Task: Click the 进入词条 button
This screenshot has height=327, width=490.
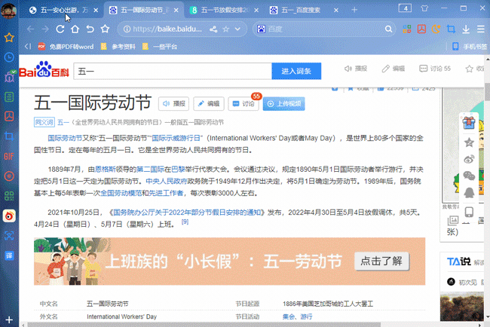Action: (x=296, y=72)
